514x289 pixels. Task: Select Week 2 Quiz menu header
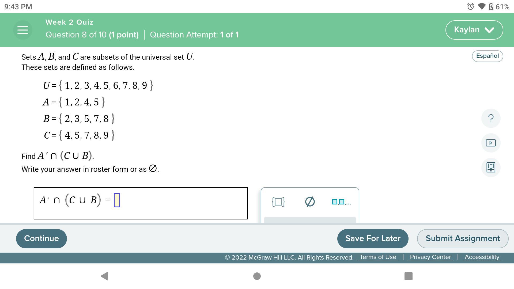click(x=69, y=22)
